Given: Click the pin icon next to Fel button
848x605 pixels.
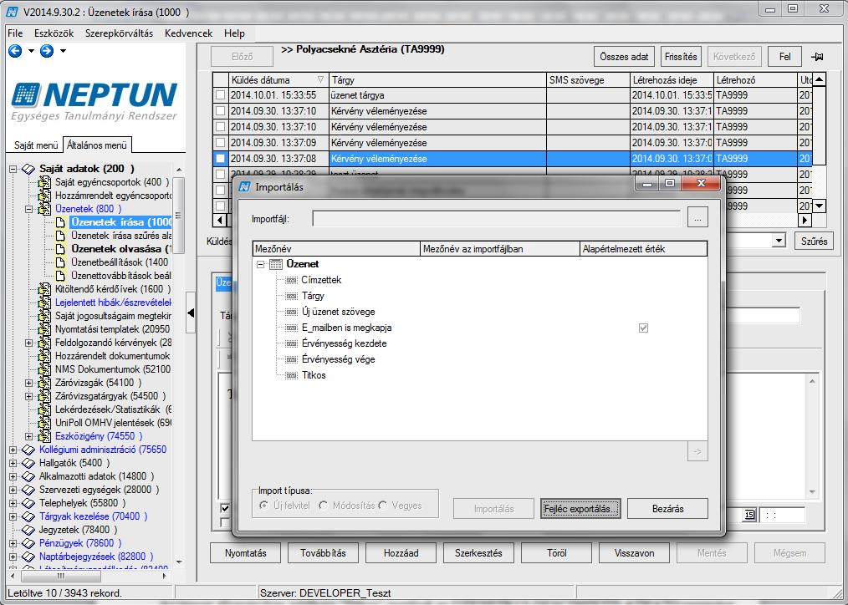Looking at the screenshot, I should point(817,56).
